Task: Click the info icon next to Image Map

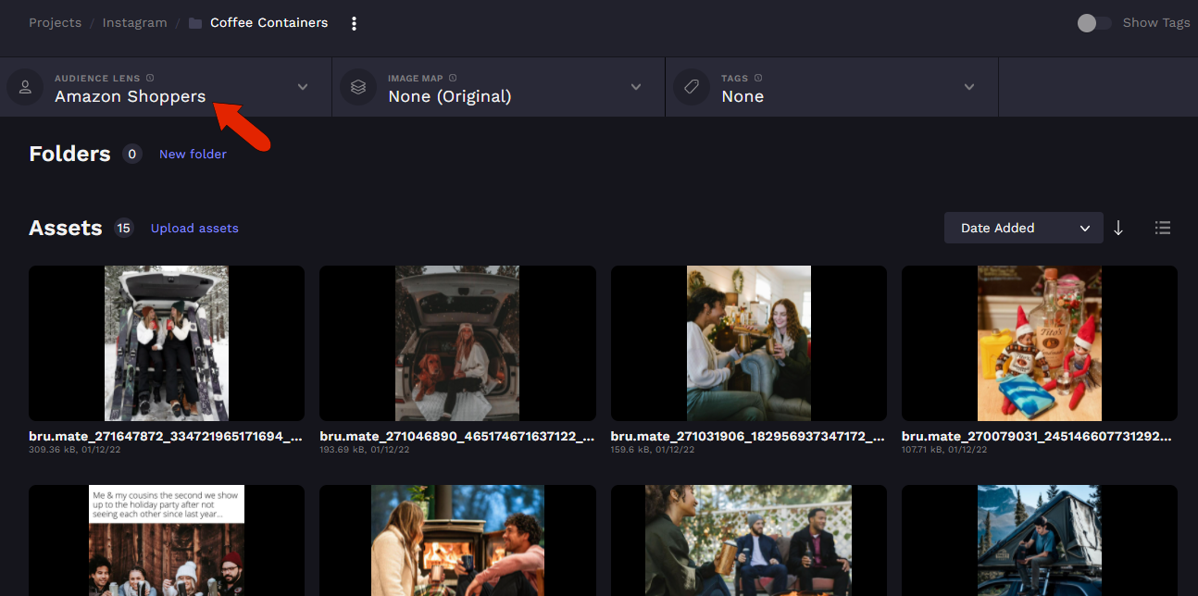Action: point(453,78)
